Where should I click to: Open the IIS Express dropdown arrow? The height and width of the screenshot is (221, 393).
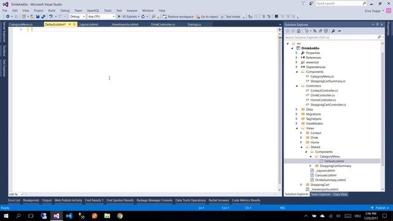pos(139,17)
